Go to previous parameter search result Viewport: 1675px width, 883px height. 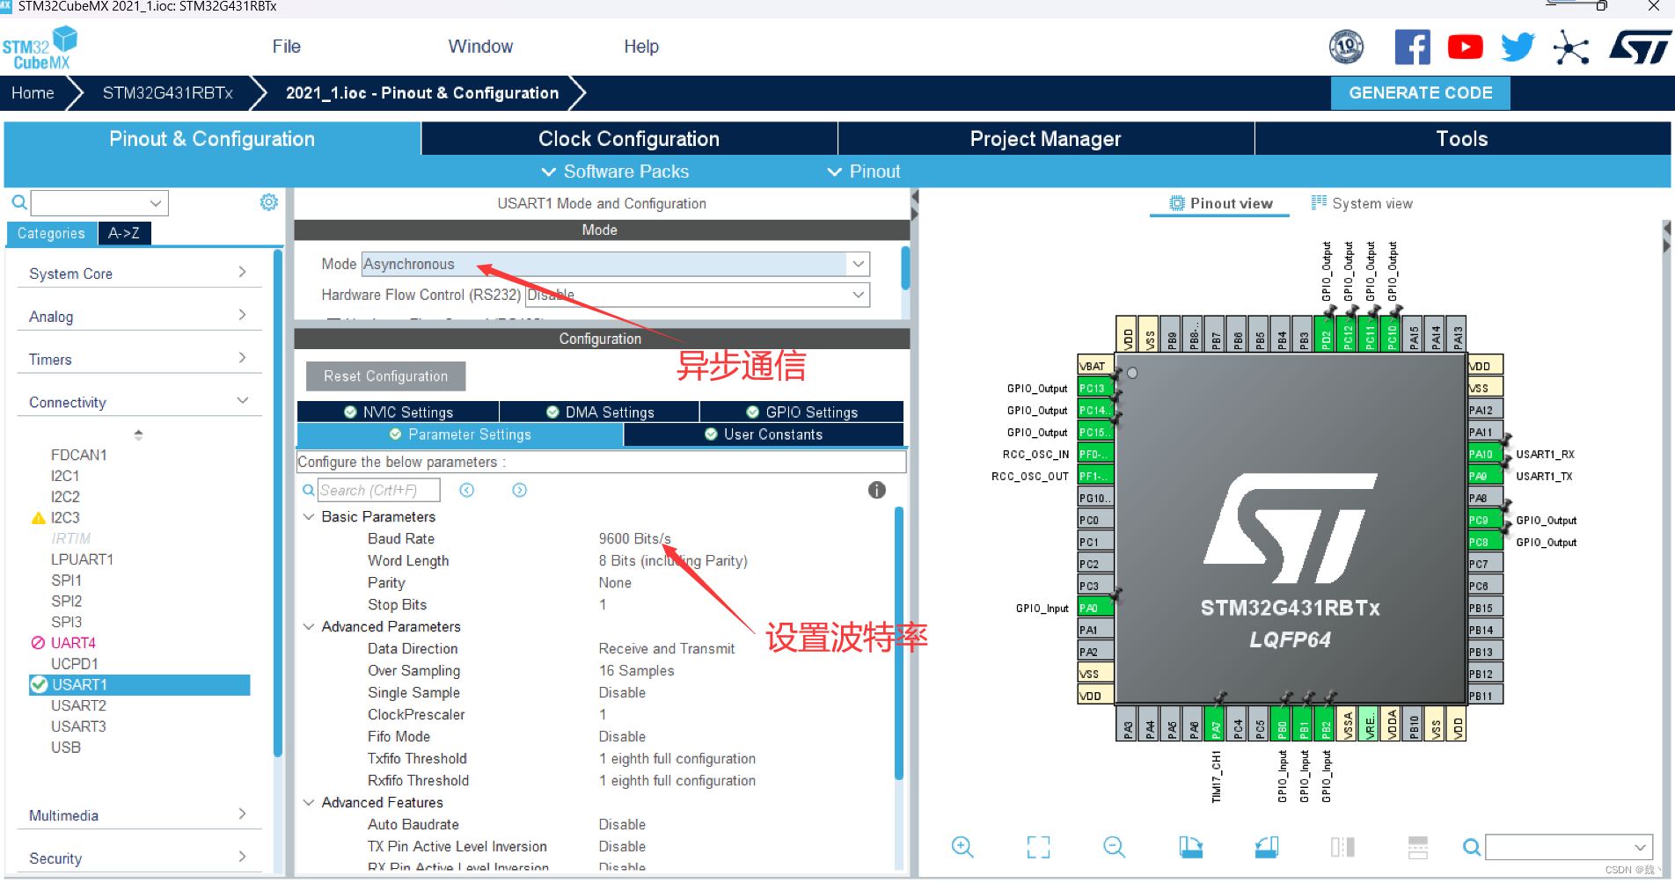pos(467,490)
